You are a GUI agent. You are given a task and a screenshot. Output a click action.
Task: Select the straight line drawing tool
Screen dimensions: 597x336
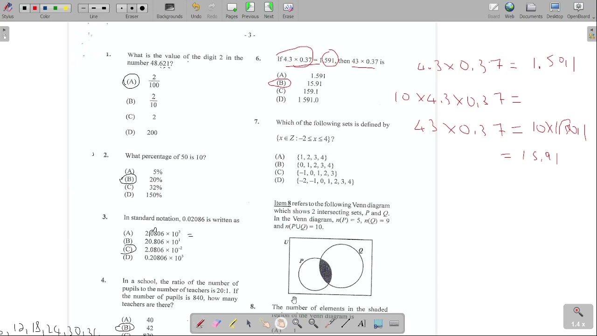(x=346, y=323)
